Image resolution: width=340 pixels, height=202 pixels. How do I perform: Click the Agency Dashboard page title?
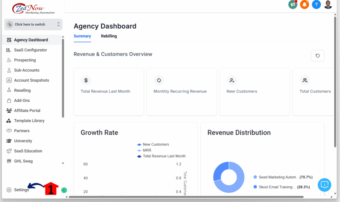coord(105,26)
